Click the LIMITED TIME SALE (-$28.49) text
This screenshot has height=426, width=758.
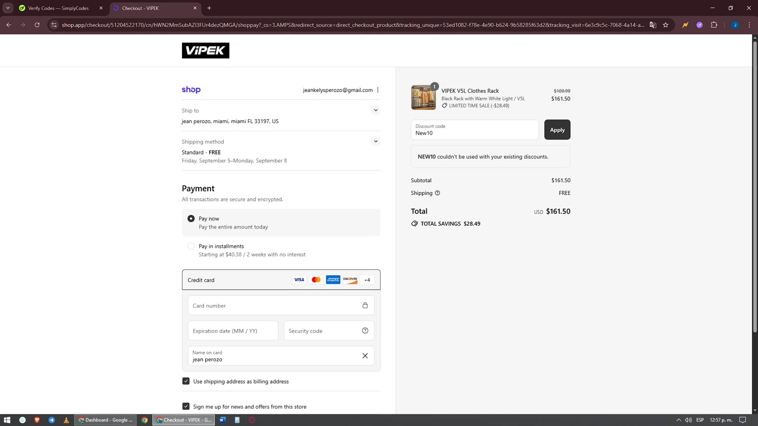pos(479,105)
